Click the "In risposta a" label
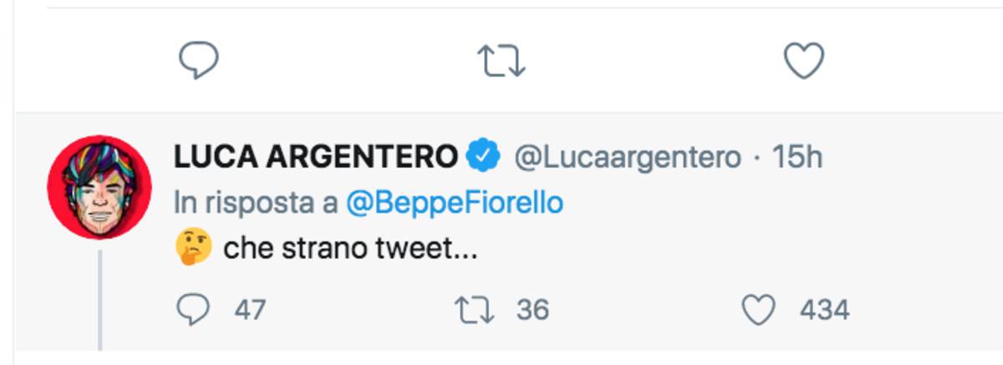The height and width of the screenshot is (365, 1003). [x=256, y=203]
